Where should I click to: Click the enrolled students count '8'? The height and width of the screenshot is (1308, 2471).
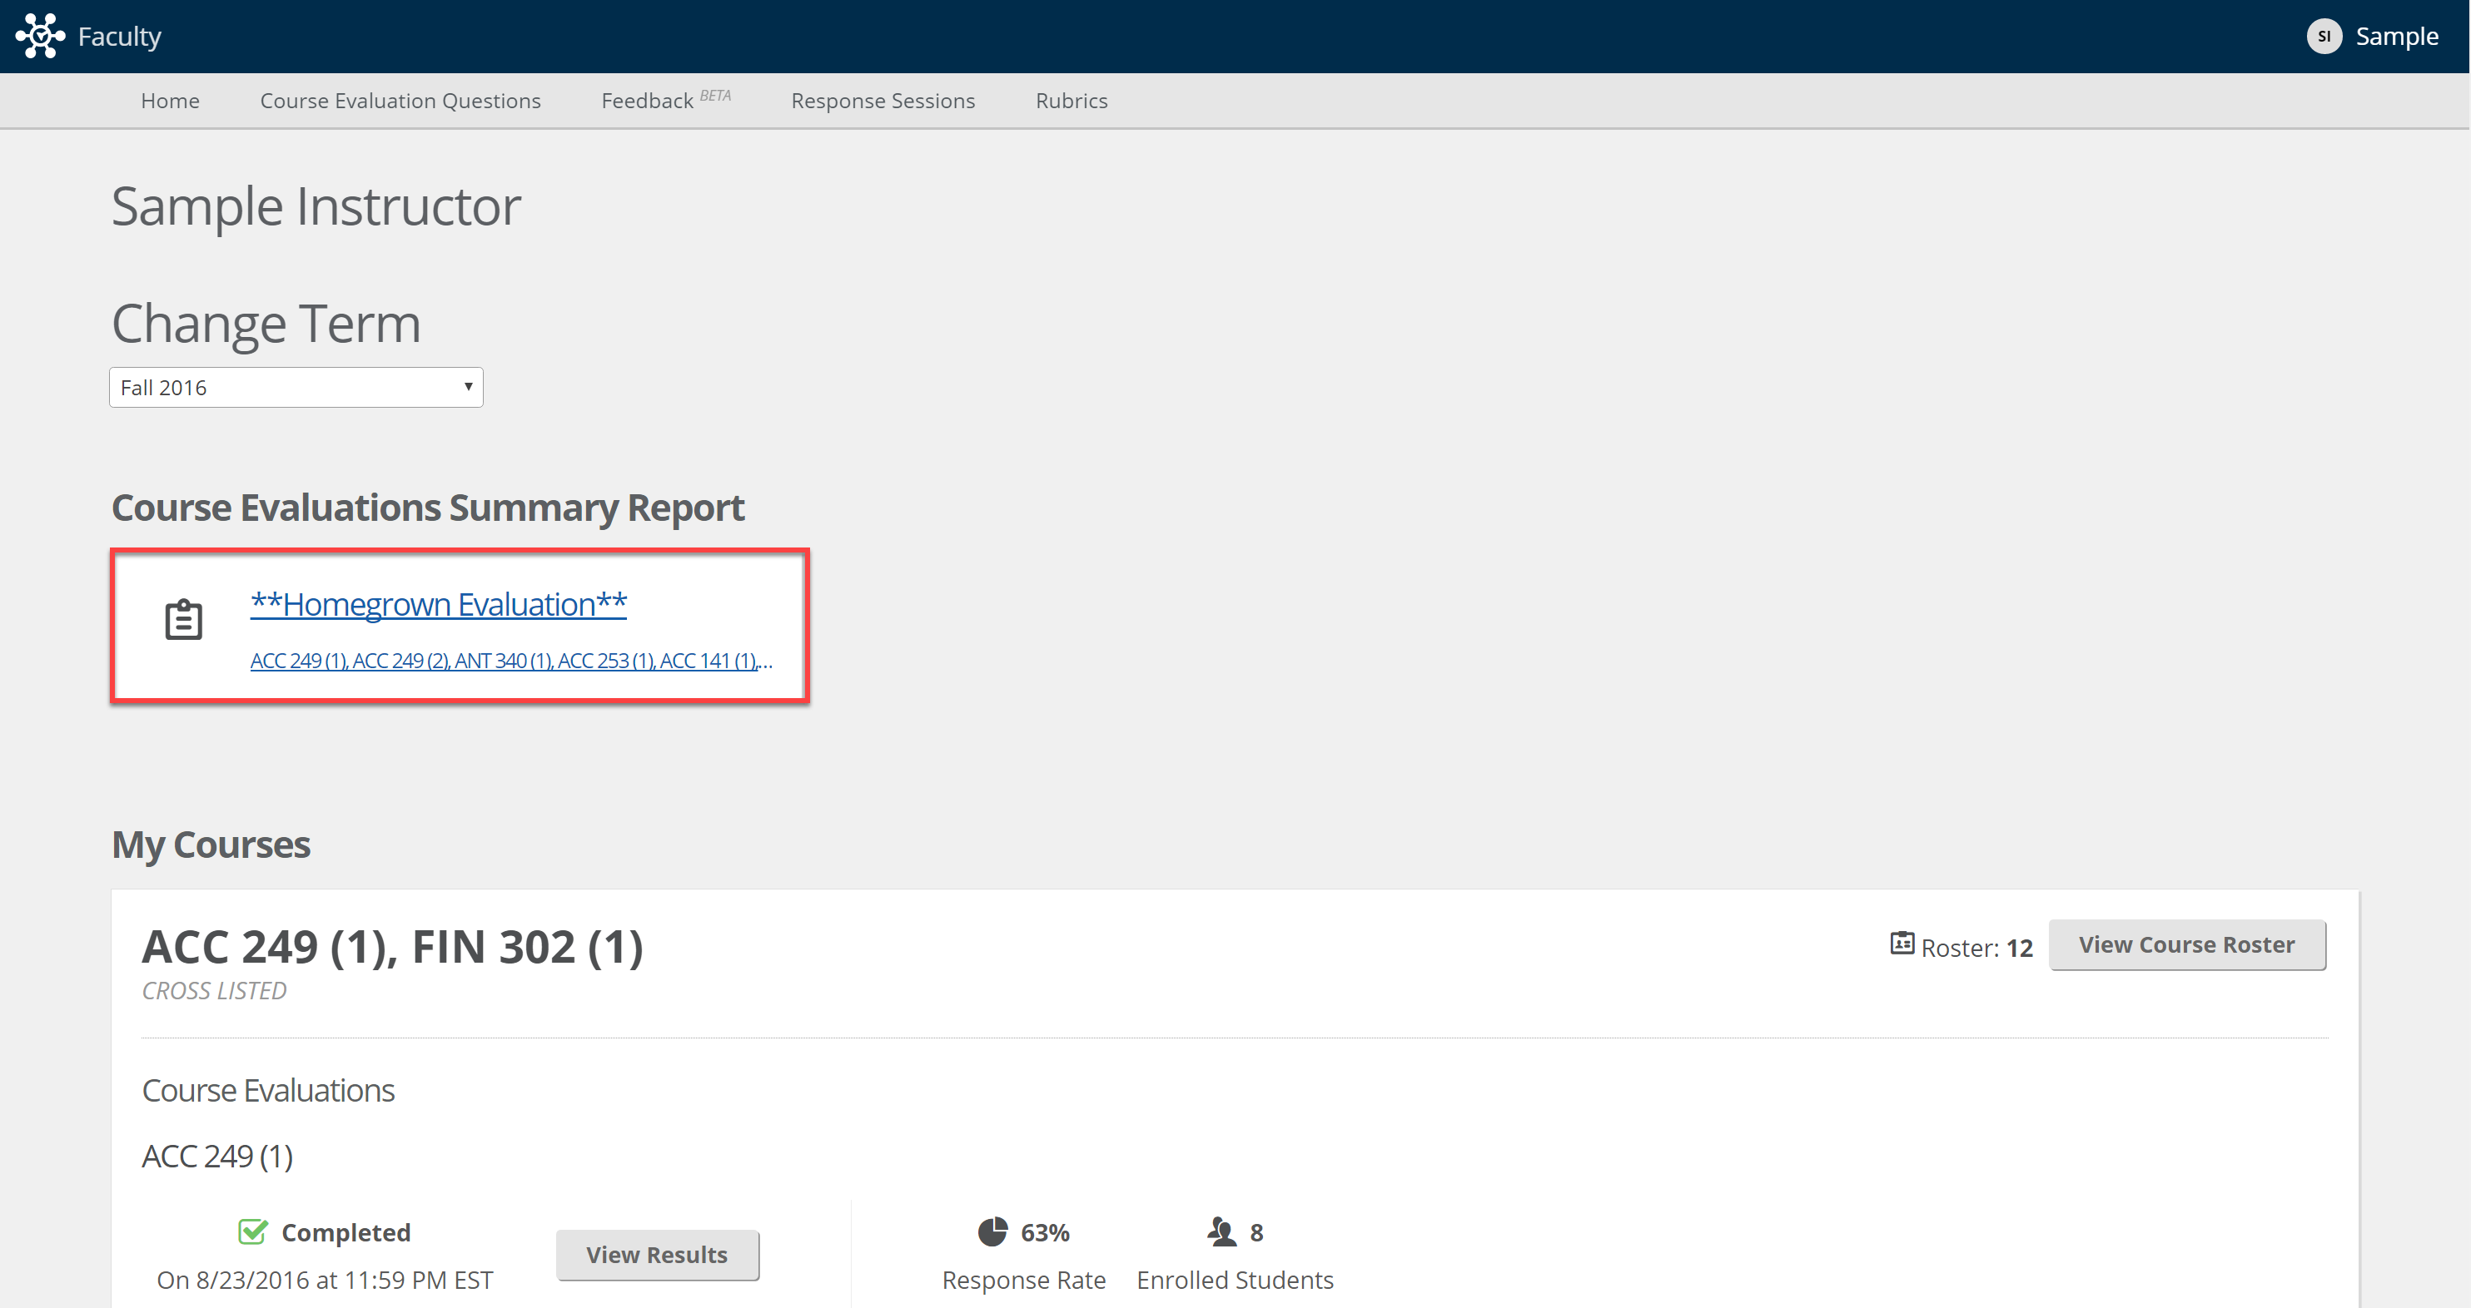(1256, 1232)
